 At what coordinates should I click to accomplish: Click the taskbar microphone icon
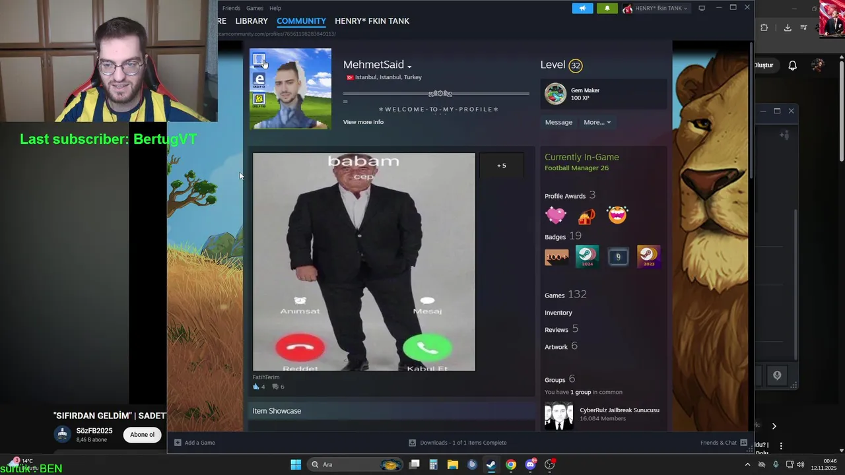point(775,464)
